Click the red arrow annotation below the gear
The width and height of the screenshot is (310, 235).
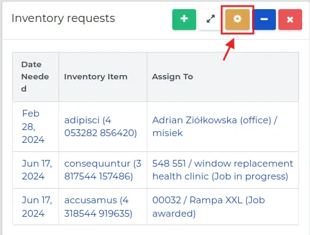point(229,49)
